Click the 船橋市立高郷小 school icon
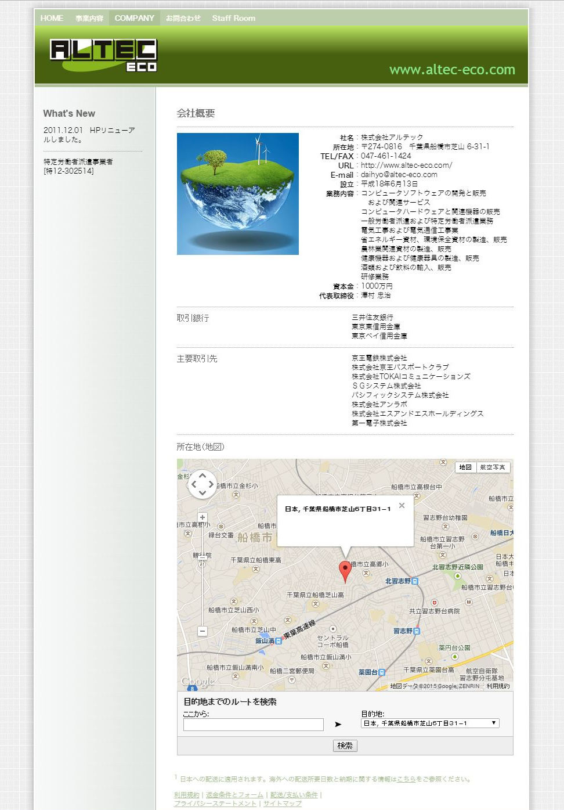This screenshot has height=810, width=564. coord(366,573)
